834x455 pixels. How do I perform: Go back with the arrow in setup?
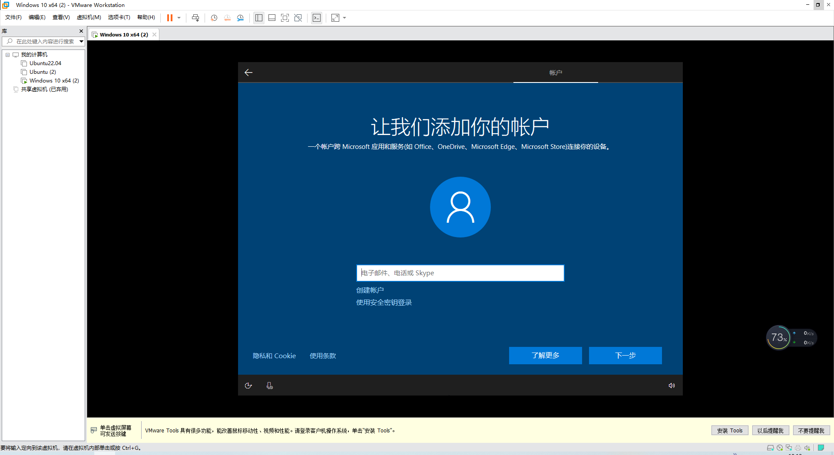point(248,73)
